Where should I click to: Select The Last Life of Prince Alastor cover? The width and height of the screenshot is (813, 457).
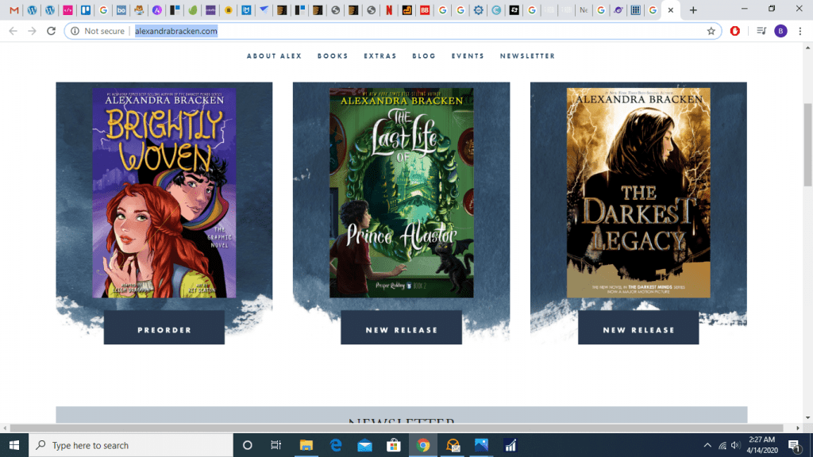tap(401, 193)
